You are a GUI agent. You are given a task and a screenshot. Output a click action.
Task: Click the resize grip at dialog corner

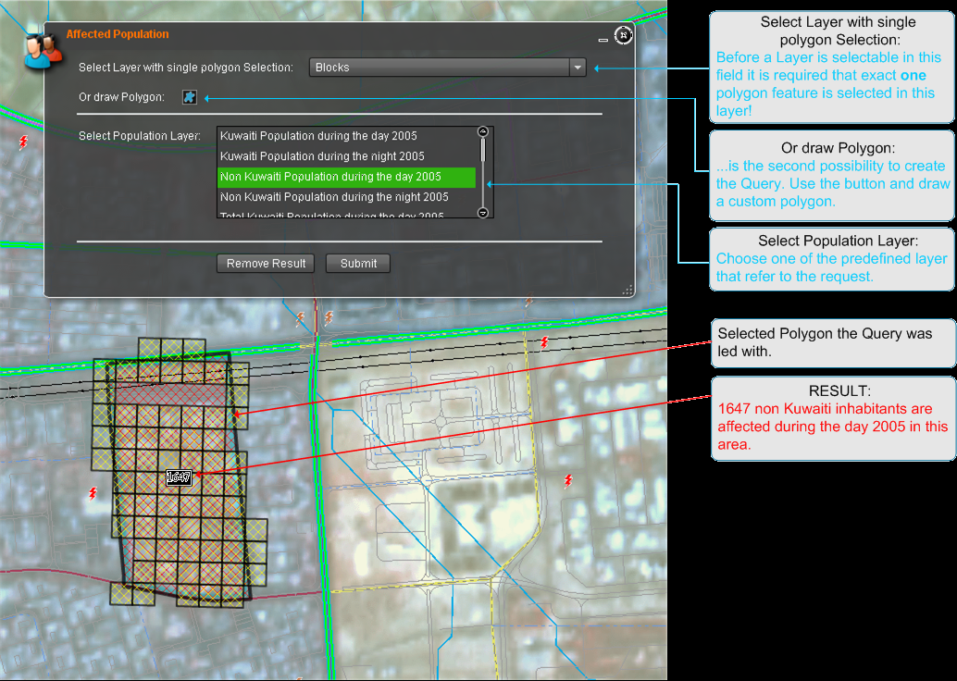(628, 290)
